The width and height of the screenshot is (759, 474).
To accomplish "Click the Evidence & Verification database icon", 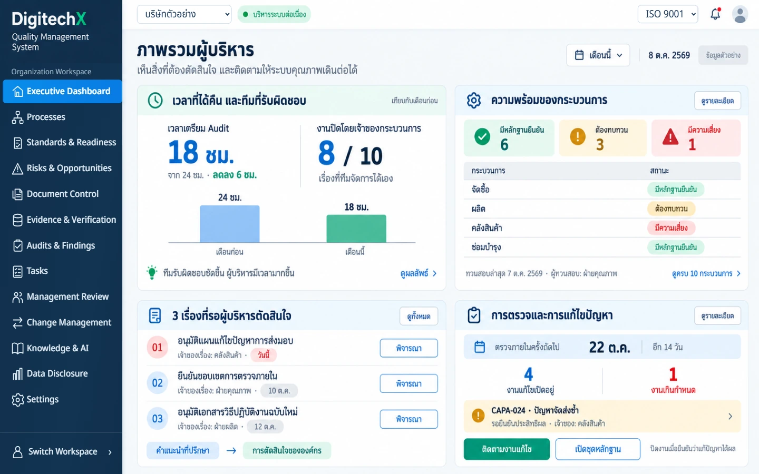I will click(x=17, y=220).
